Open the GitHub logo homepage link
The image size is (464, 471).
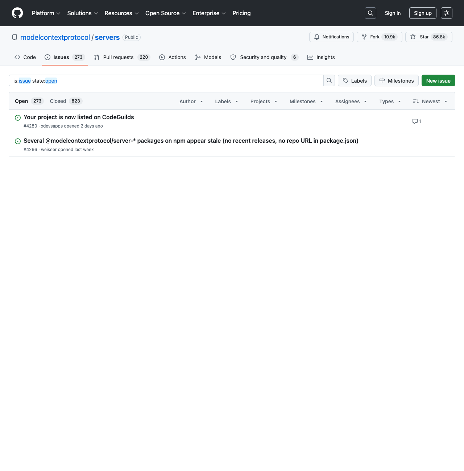click(x=17, y=13)
